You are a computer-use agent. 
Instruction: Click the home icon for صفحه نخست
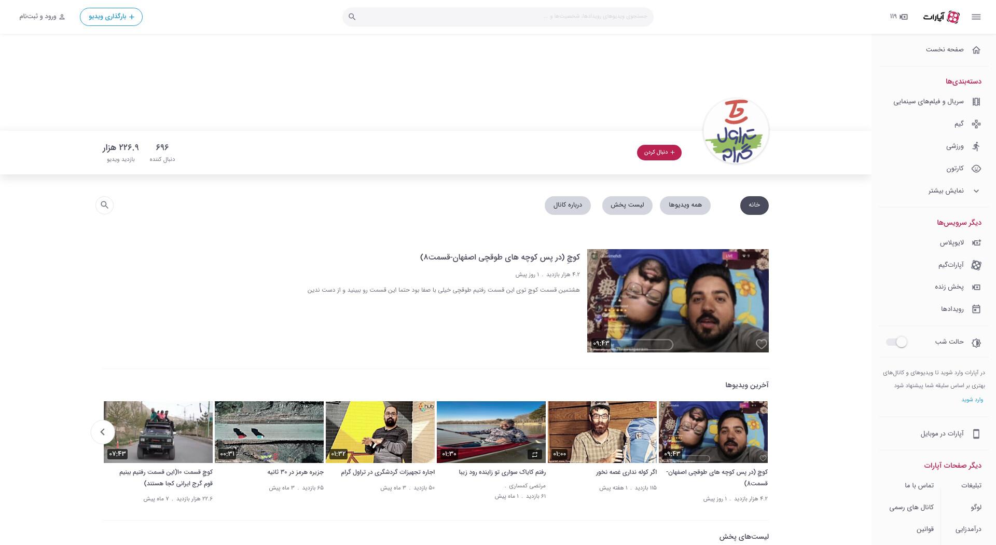[x=976, y=50]
